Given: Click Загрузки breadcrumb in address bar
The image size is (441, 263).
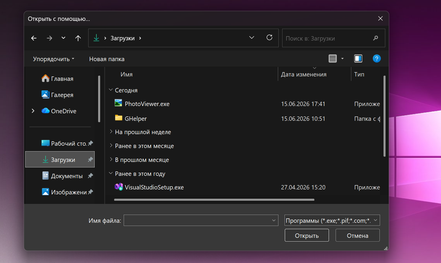Looking at the screenshot, I should click(123, 38).
